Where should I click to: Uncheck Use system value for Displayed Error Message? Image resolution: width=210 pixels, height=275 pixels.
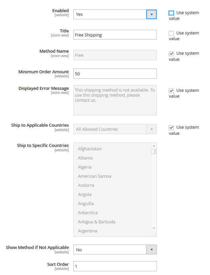pos(171,91)
